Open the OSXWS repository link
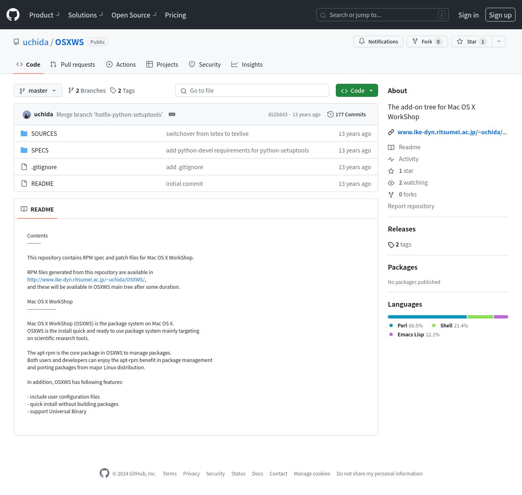The height and width of the screenshot is (495, 522). [x=70, y=42]
